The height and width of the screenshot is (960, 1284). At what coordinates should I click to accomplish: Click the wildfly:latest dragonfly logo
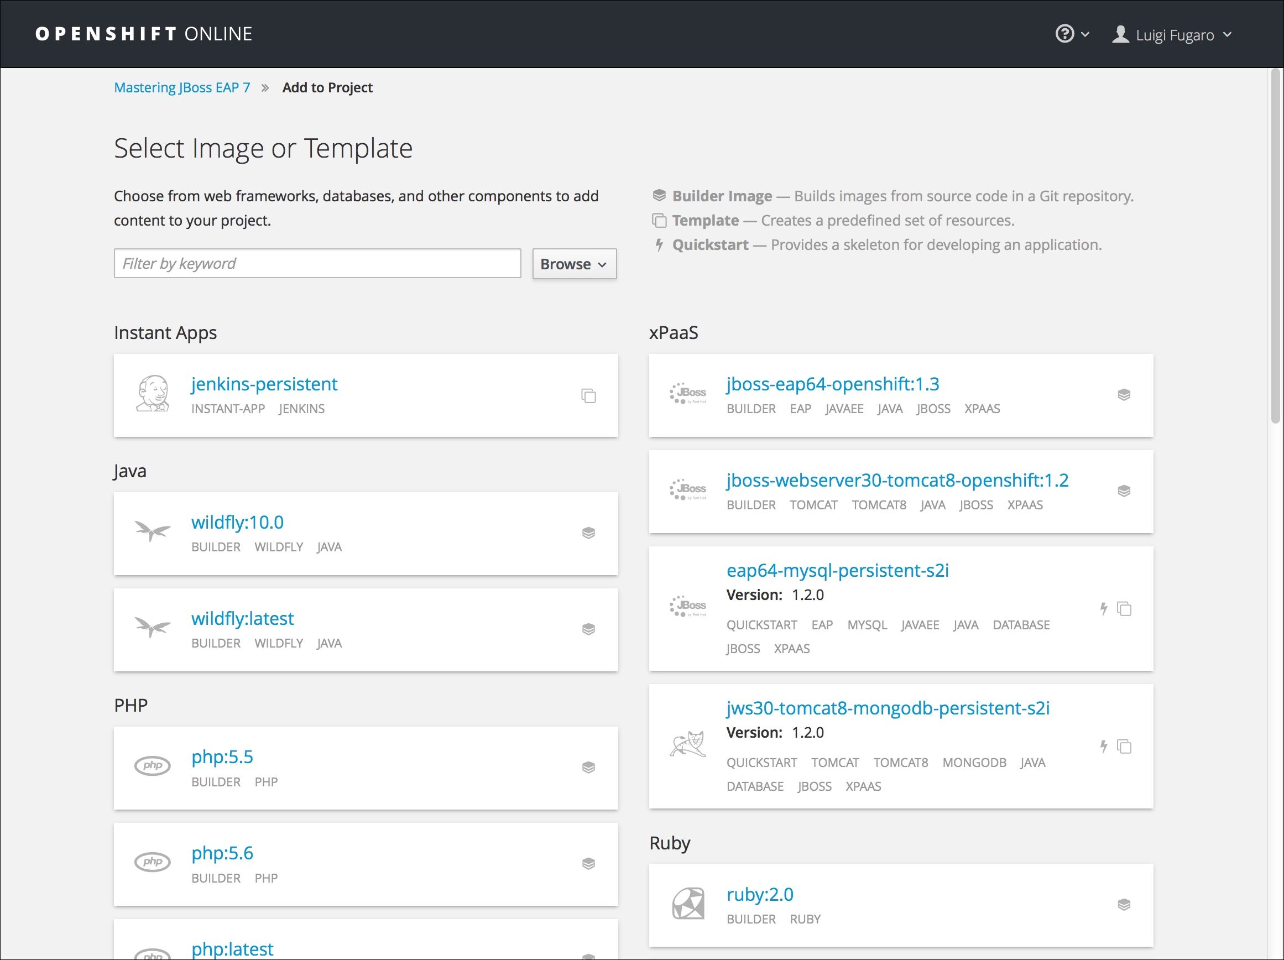(153, 627)
